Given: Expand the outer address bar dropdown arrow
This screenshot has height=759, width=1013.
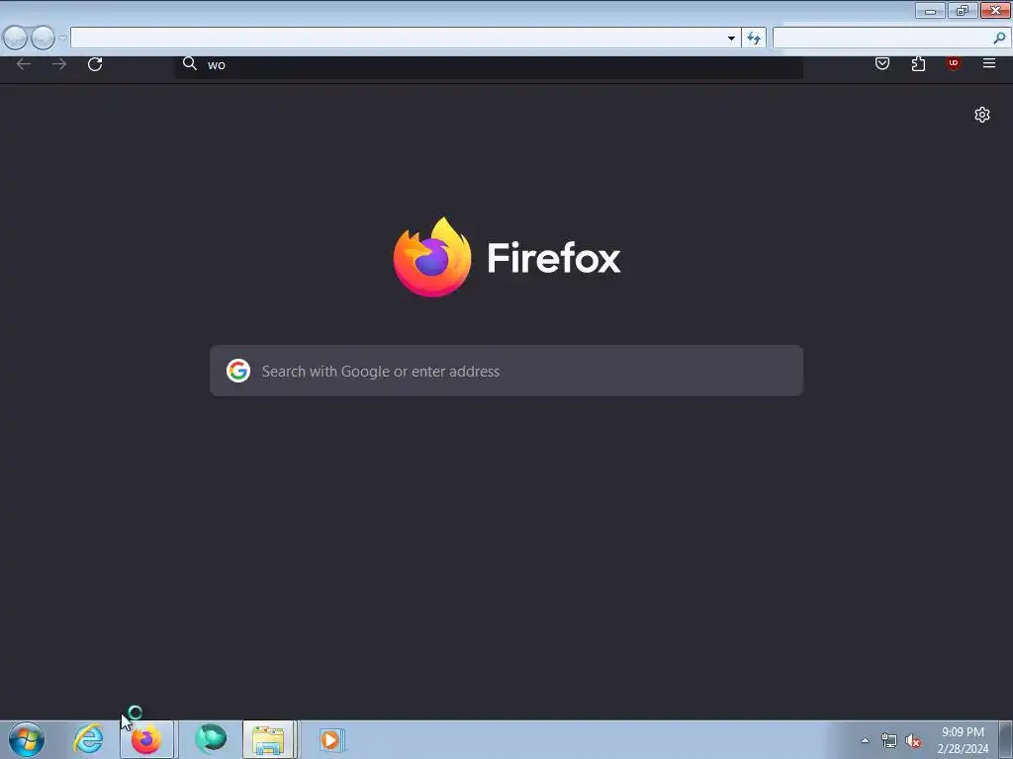Looking at the screenshot, I should (731, 39).
